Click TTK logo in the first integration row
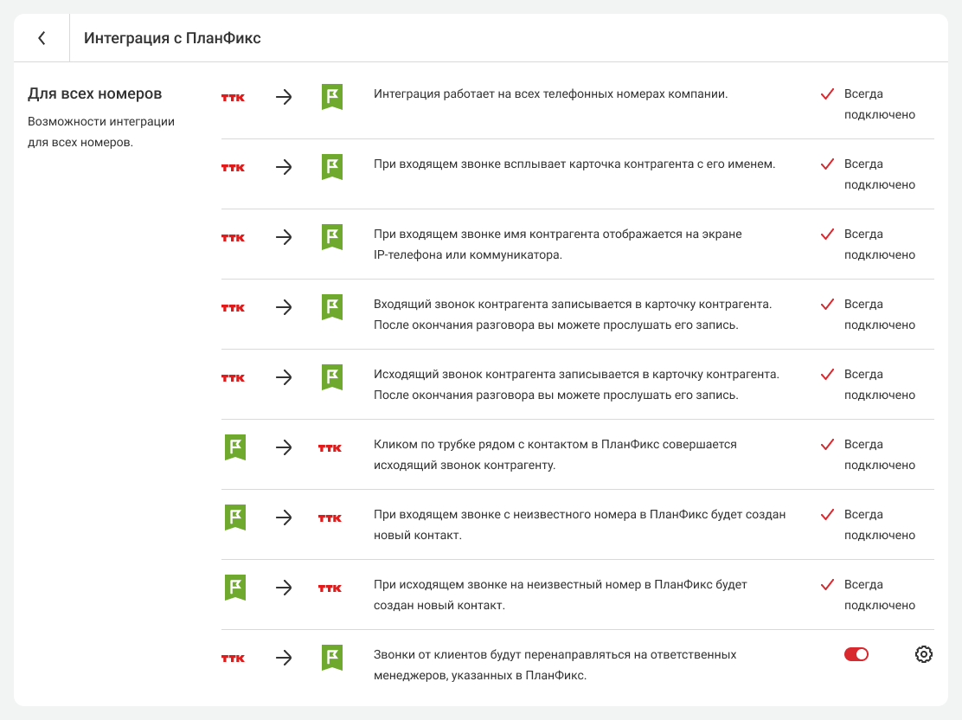The image size is (962, 720). [234, 97]
